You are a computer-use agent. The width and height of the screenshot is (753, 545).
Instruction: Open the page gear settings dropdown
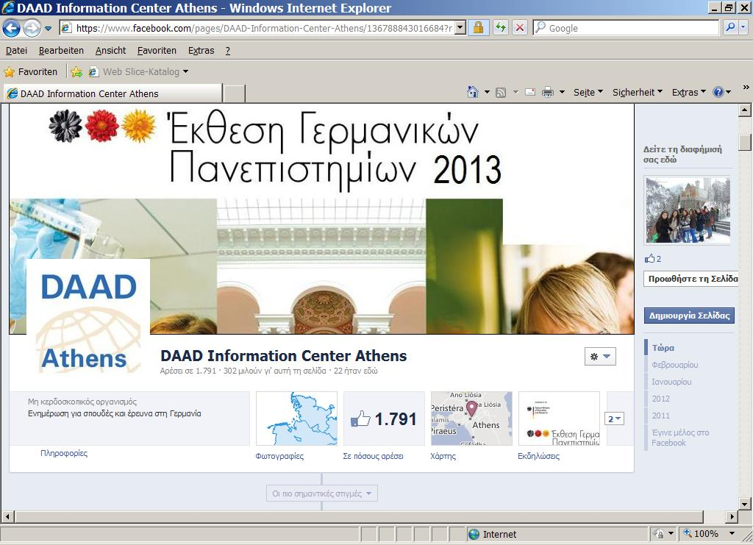600,356
